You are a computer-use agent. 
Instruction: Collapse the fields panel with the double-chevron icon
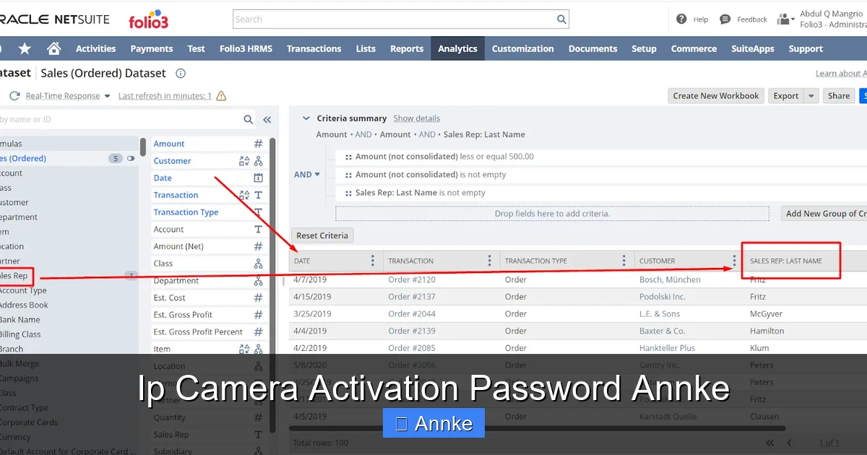pyautogui.click(x=267, y=120)
